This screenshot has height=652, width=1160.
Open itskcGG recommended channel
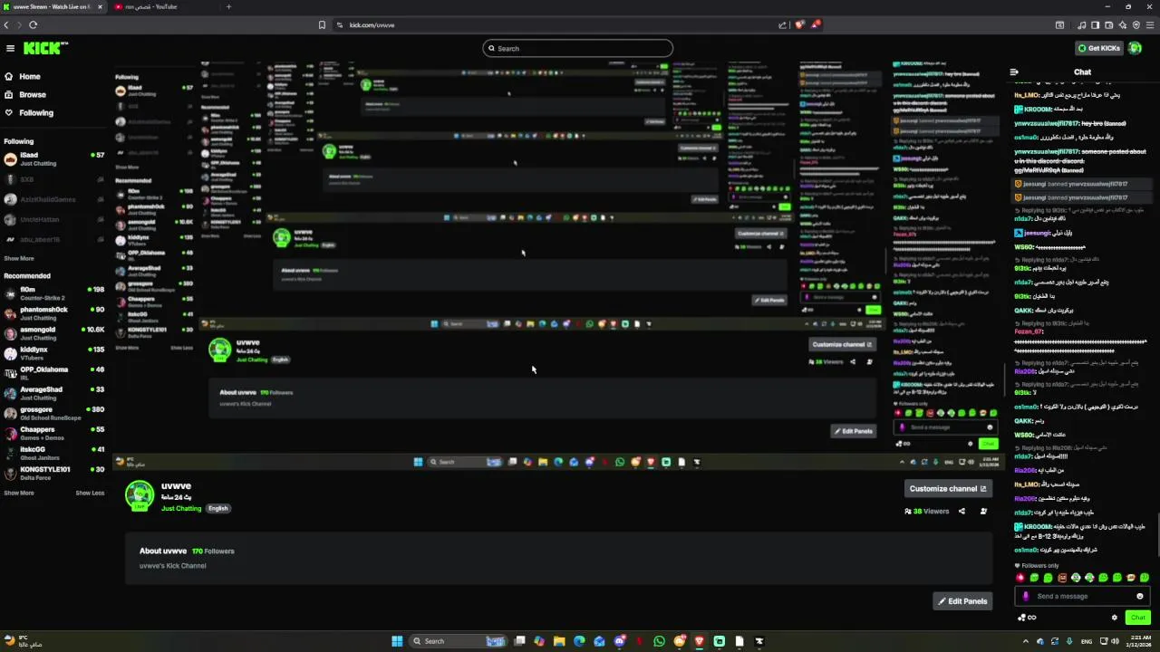(x=54, y=453)
